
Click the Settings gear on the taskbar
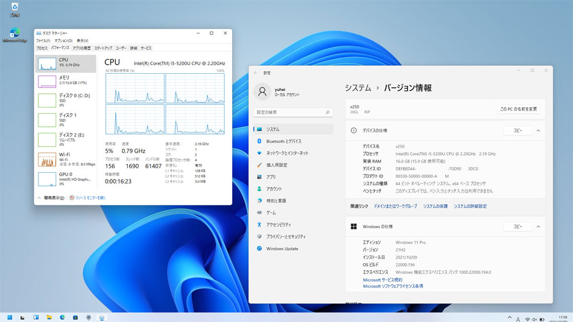click(x=88, y=317)
